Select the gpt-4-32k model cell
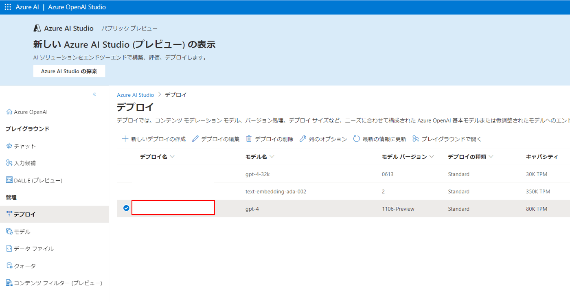This screenshot has height=302, width=570. click(258, 174)
